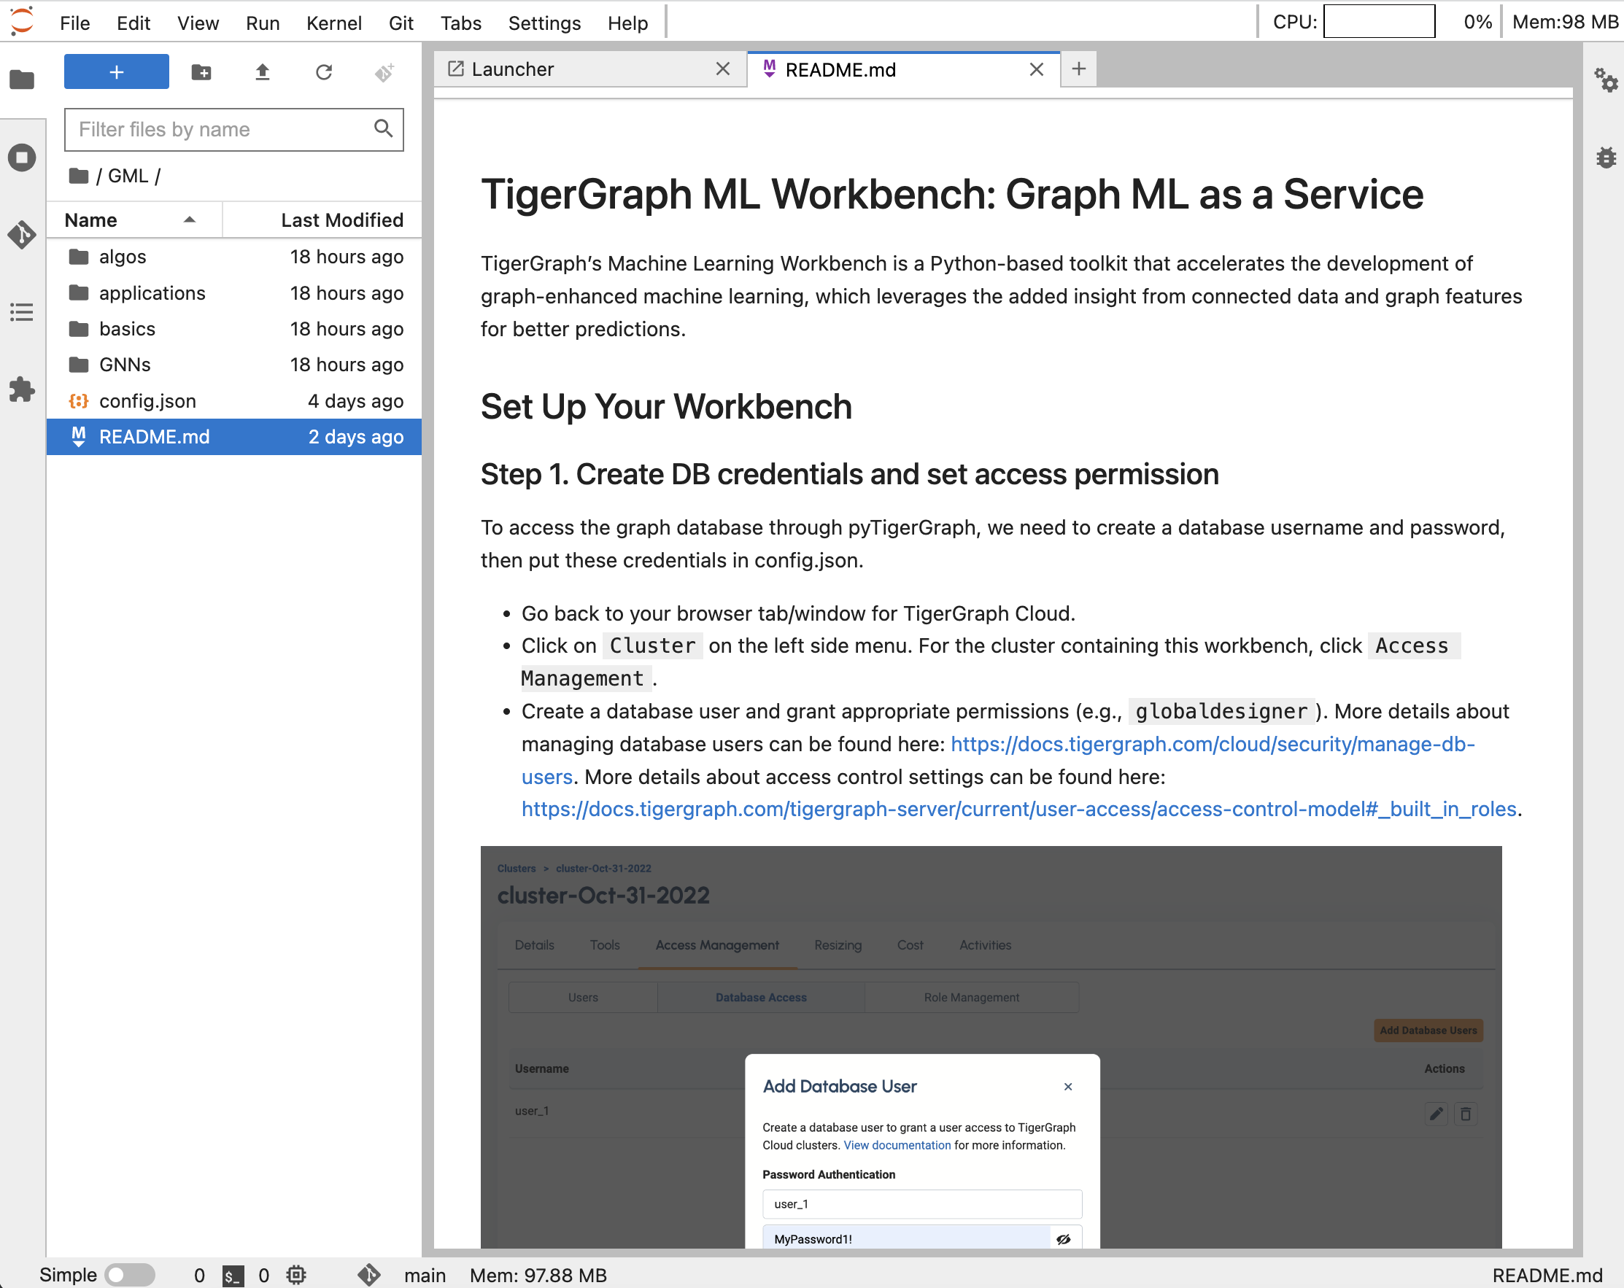Open the Kernel menu
Viewport: 1624px width, 1288px height.
(333, 23)
